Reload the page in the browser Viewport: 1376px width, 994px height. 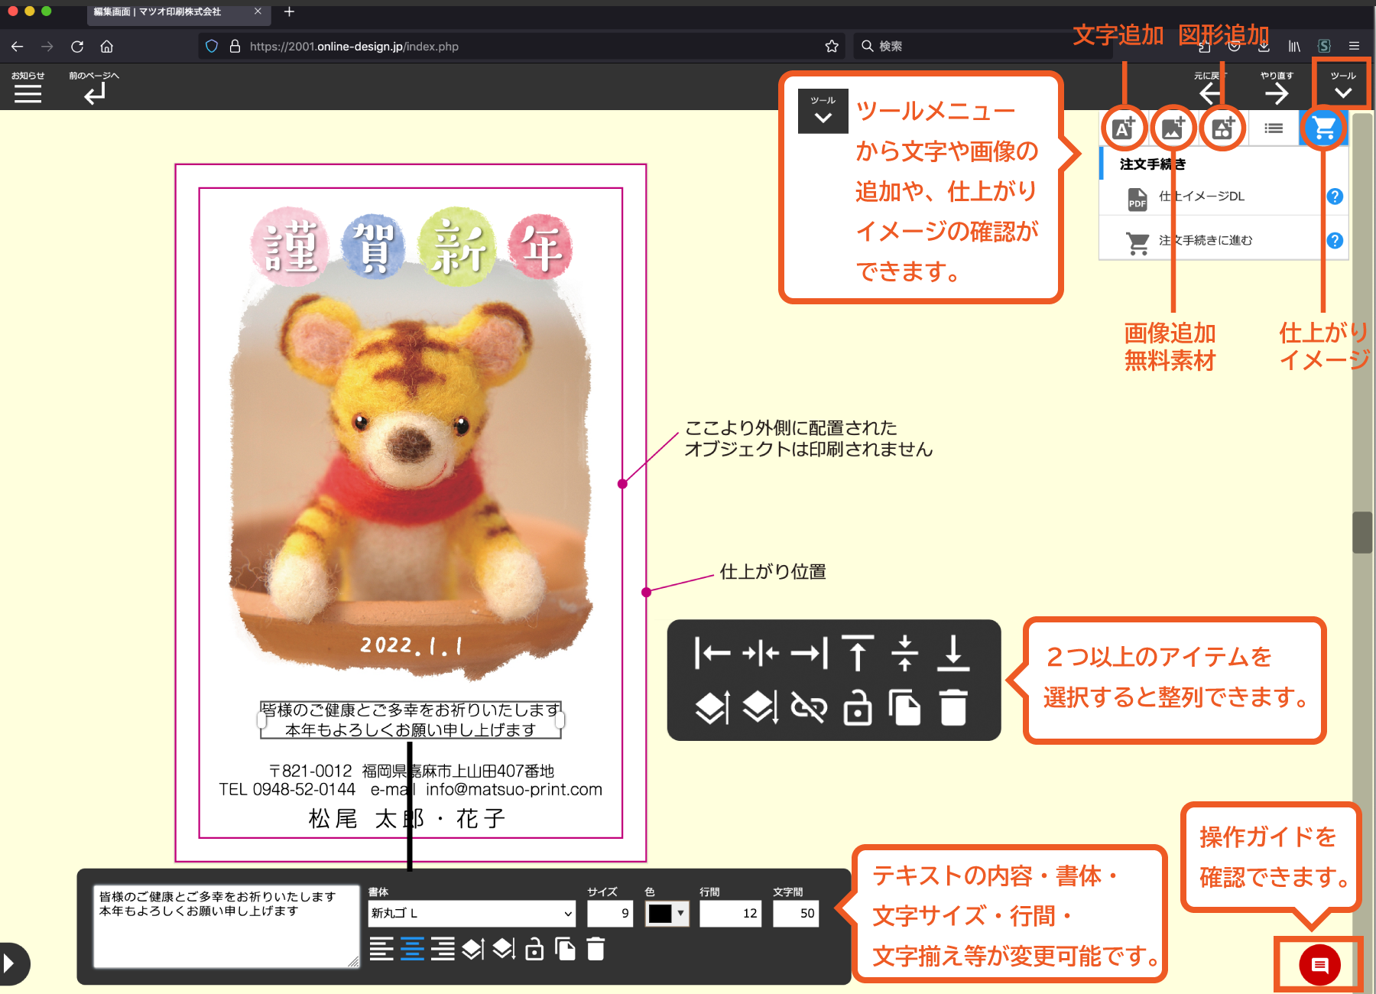(x=76, y=46)
